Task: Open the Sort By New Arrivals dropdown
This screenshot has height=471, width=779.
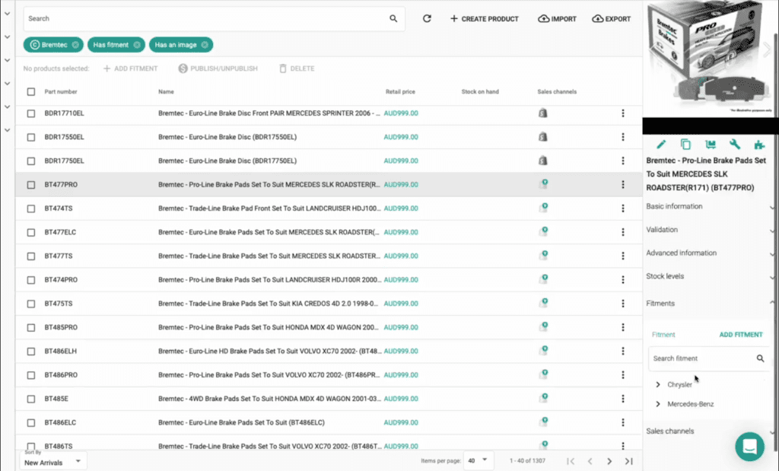Action: click(52, 462)
